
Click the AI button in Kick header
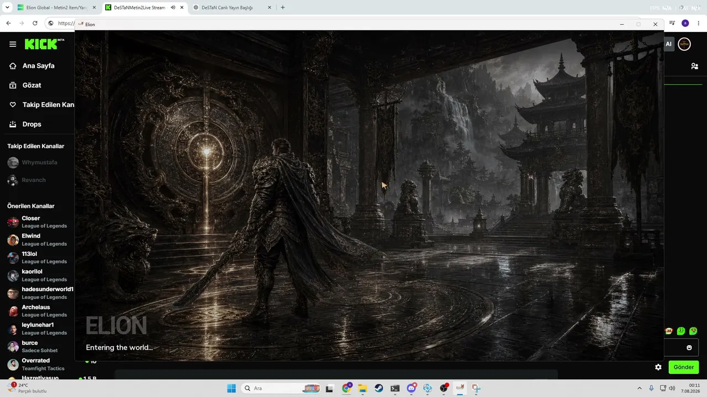(x=668, y=44)
